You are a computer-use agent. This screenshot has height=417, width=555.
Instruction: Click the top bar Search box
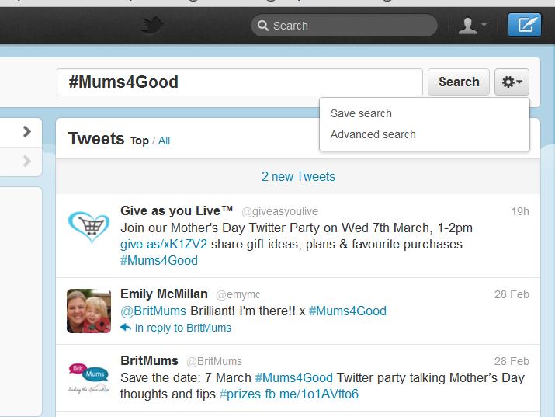point(349,26)
